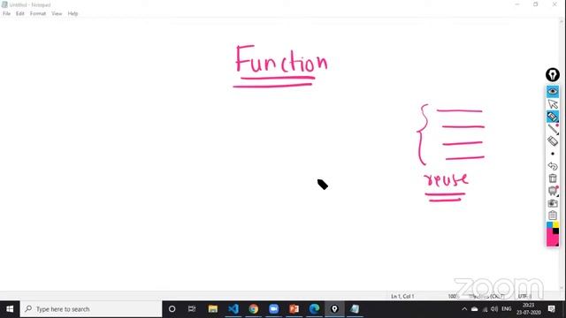Toggle ink visibility with the eye icon
Viewport: 566px width, 318px height.
click(x=552, y=92)
